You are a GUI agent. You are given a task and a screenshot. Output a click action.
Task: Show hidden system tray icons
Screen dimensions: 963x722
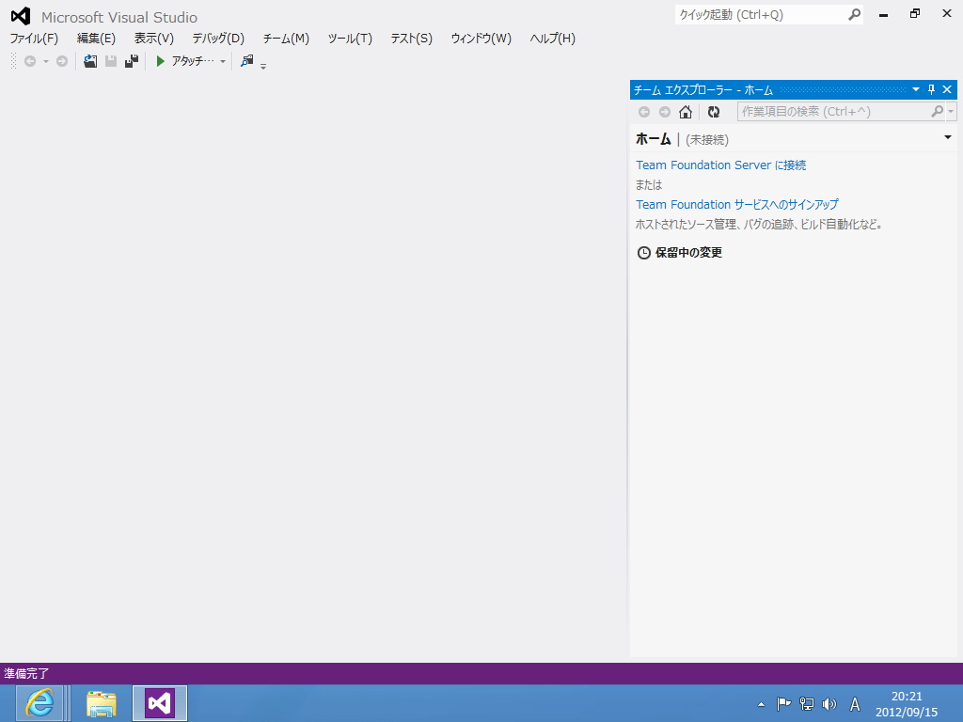pos(761,704)
